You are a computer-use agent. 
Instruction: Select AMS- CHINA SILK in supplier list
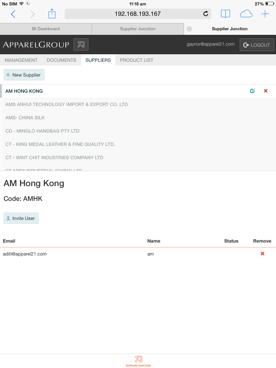[25, 118]
